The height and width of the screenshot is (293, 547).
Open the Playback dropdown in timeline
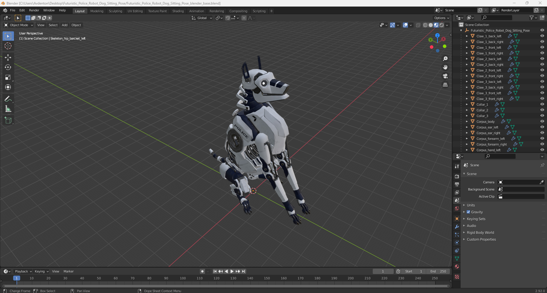click(x=23, y=271)
